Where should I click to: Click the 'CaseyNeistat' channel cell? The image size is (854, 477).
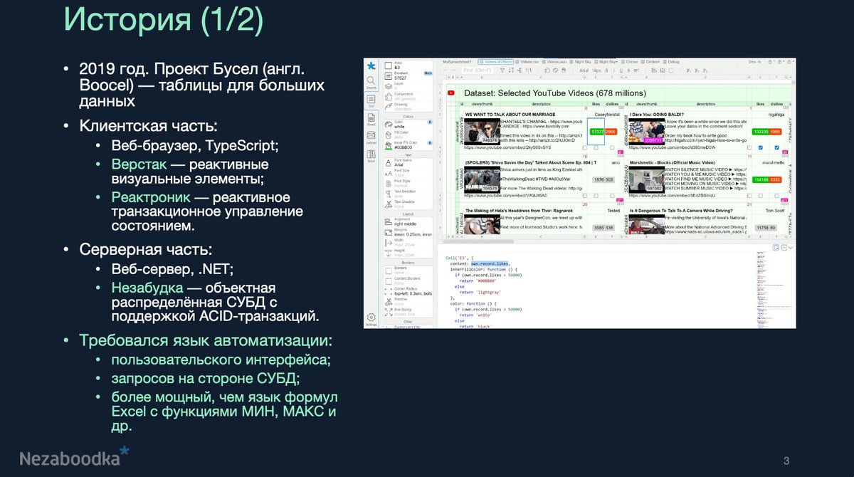click(607, 115)
